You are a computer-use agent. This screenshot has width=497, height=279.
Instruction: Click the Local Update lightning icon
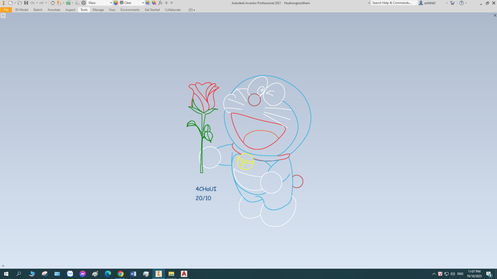[x=59, y=3]
